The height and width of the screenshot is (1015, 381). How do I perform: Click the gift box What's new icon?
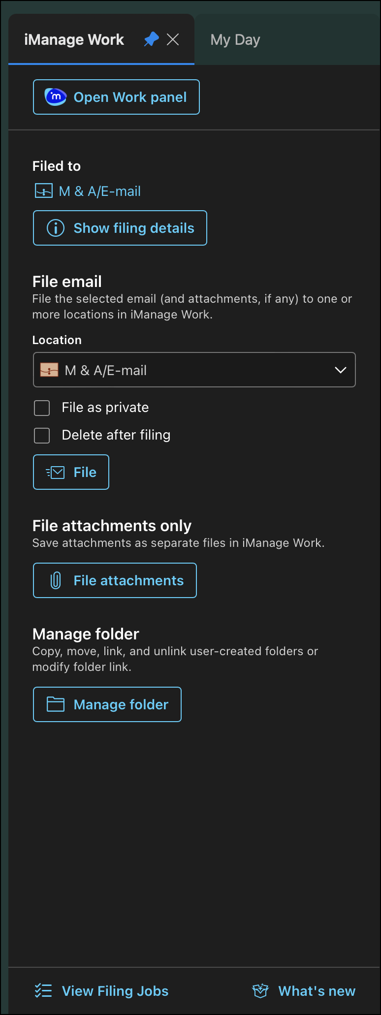coord(260,990)
